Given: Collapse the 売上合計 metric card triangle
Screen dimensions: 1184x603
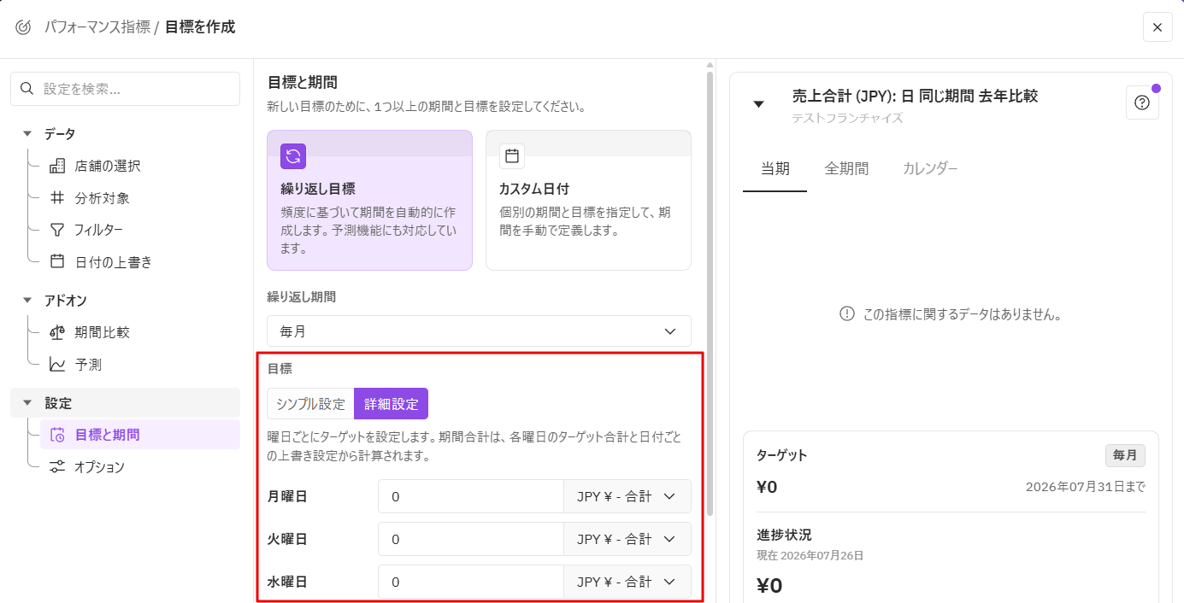Looking at the screenshot, I should (x=758, y=104).
